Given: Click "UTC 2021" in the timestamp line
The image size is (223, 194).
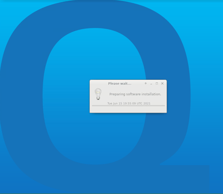Looking at the screenshot, I should [143, 103].
